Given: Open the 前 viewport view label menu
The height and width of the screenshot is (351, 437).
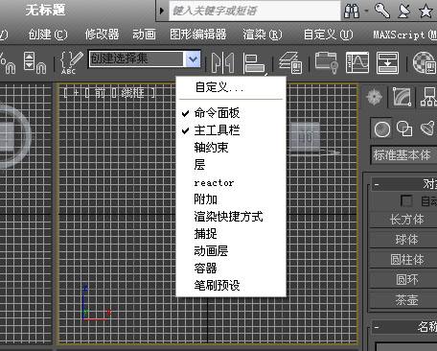Looking at the screenshot, I should tap(100, 93).
